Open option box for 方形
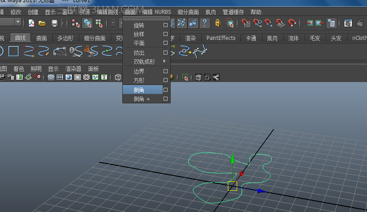Image resolution: width=367 pixels, height=212 pixels. click(x=165, y=80)
